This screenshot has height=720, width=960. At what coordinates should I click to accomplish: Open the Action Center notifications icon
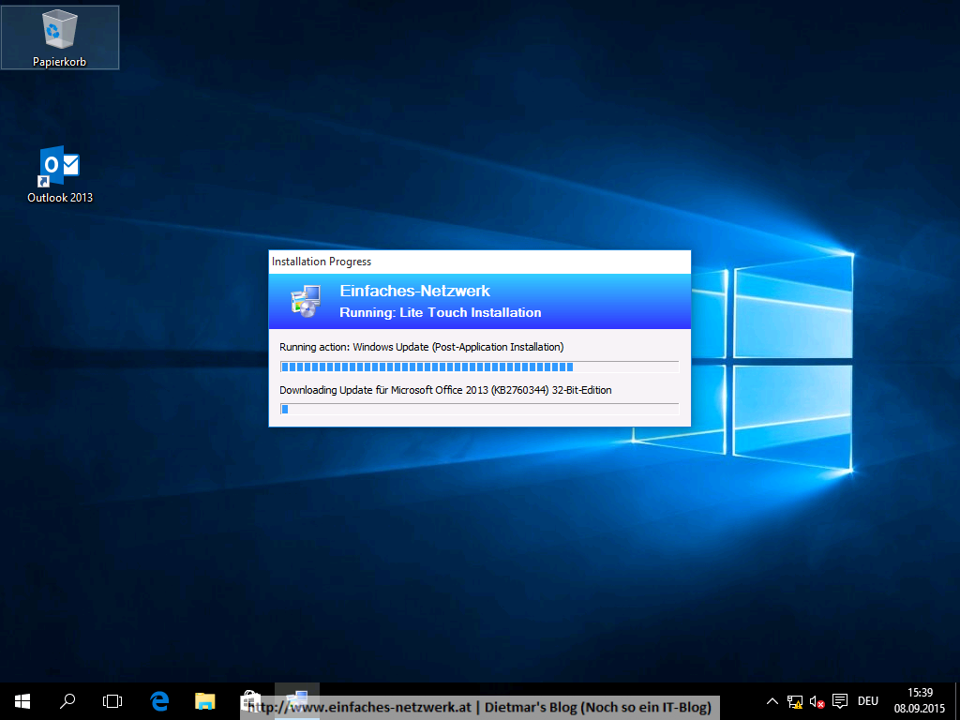point(840,701)
